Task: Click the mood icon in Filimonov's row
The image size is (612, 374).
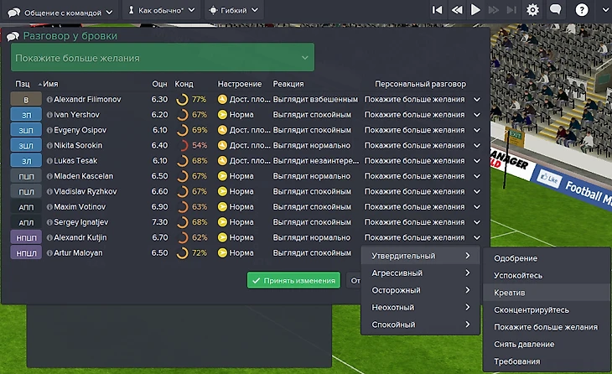Action: click(222, 99)
